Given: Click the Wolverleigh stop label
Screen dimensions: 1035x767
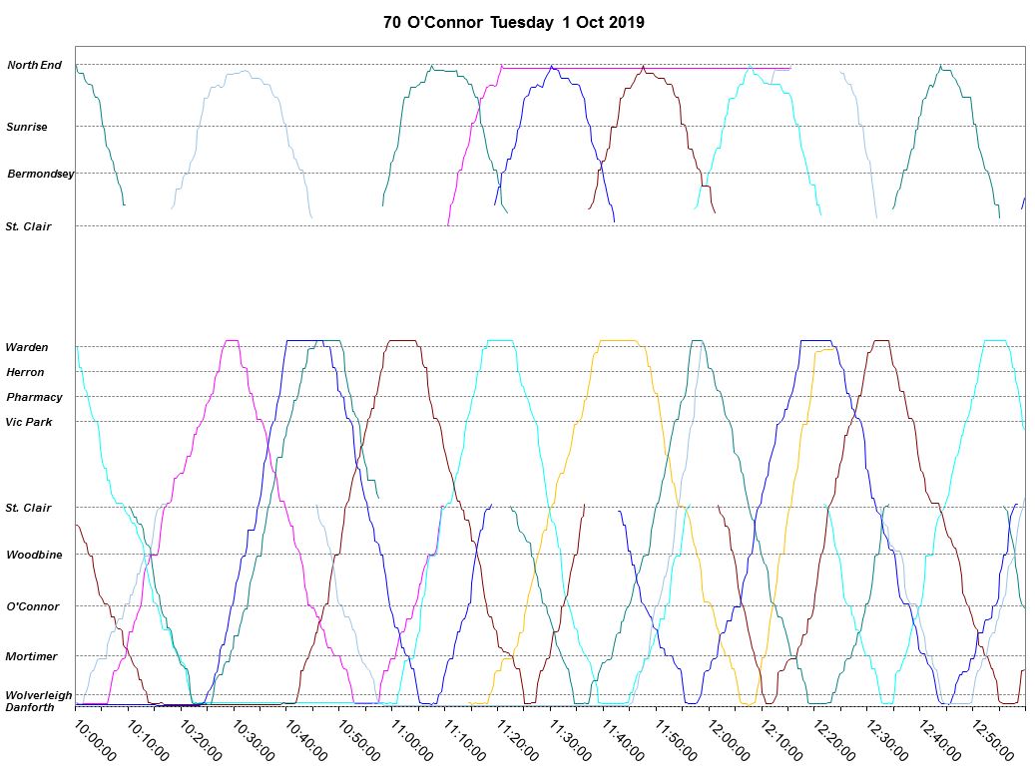Looking at the screenshot, I should pos(38,695).
